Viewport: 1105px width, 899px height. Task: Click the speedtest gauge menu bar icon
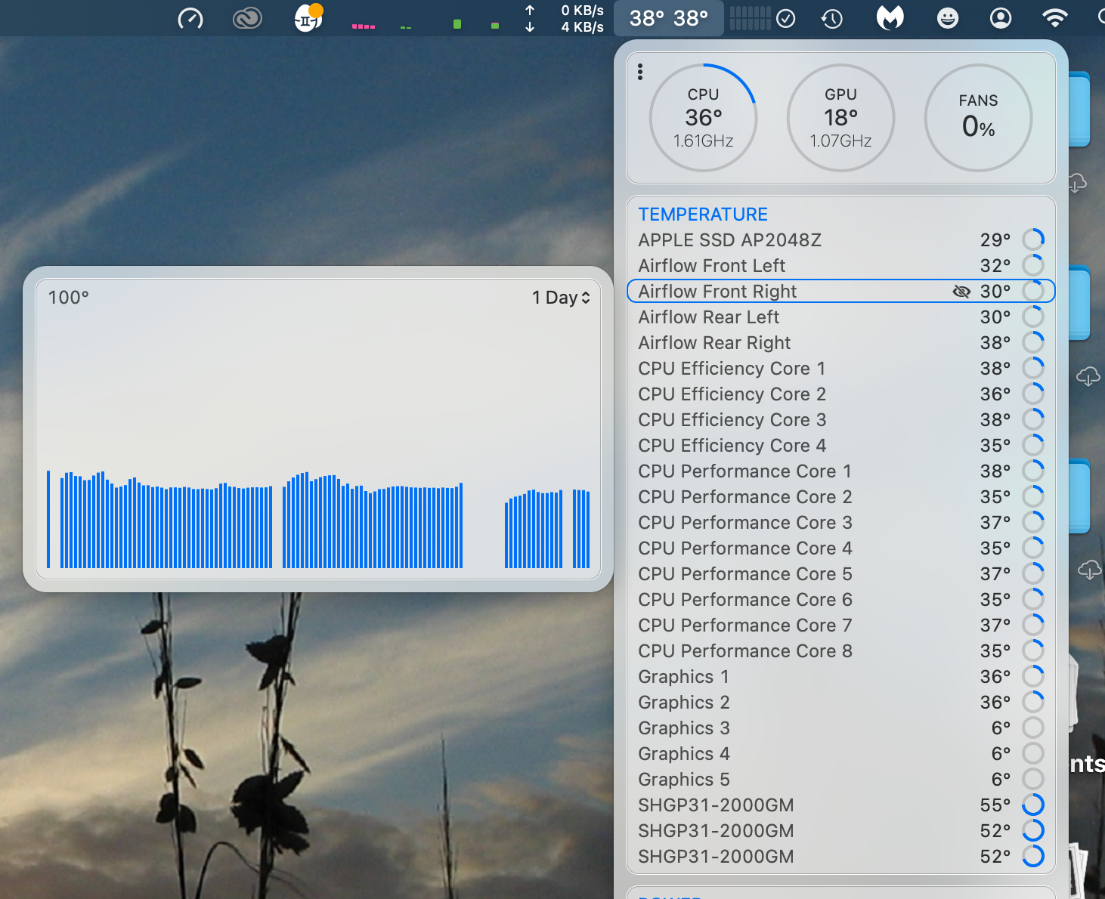[190, 18]
